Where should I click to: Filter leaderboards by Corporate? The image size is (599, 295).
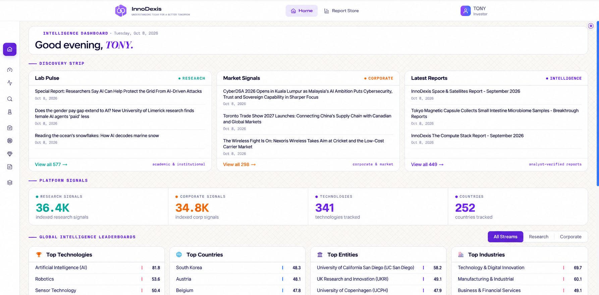coord(570,237)
